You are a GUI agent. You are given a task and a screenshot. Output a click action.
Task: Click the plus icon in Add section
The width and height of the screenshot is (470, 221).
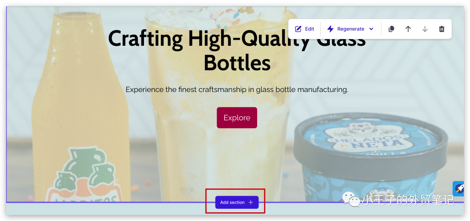pyautogui.click(x=251, y=202)
